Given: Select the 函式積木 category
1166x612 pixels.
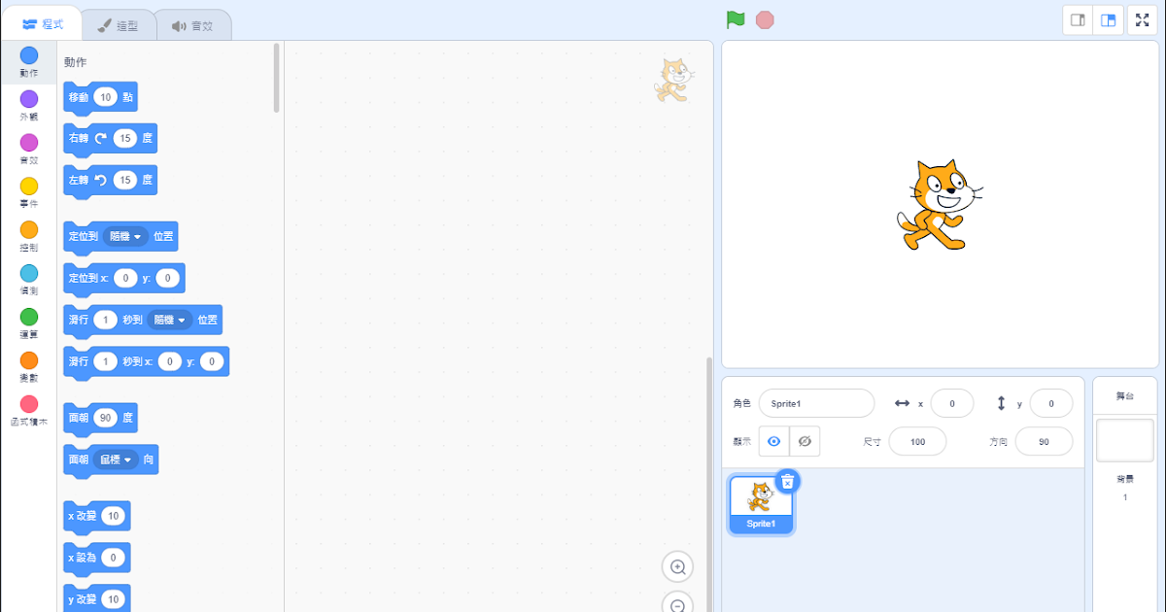Looking at the screenshot, I should [x=29, y=410].
